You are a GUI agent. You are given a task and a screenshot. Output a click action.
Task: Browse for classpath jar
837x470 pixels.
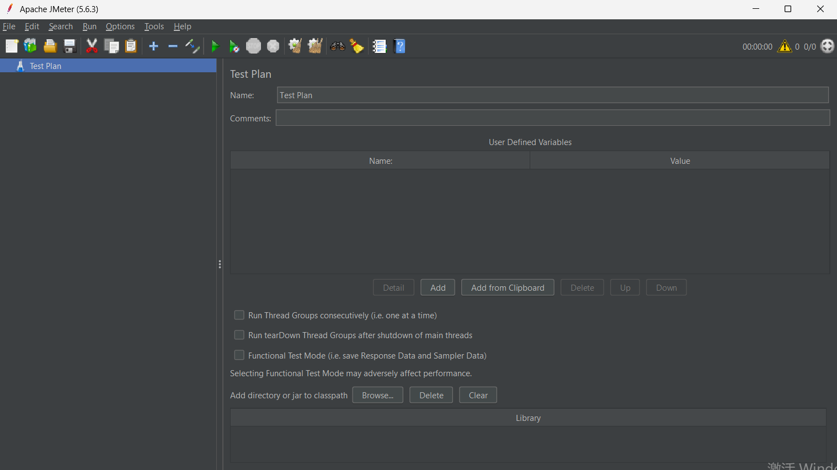coord(378,395)
